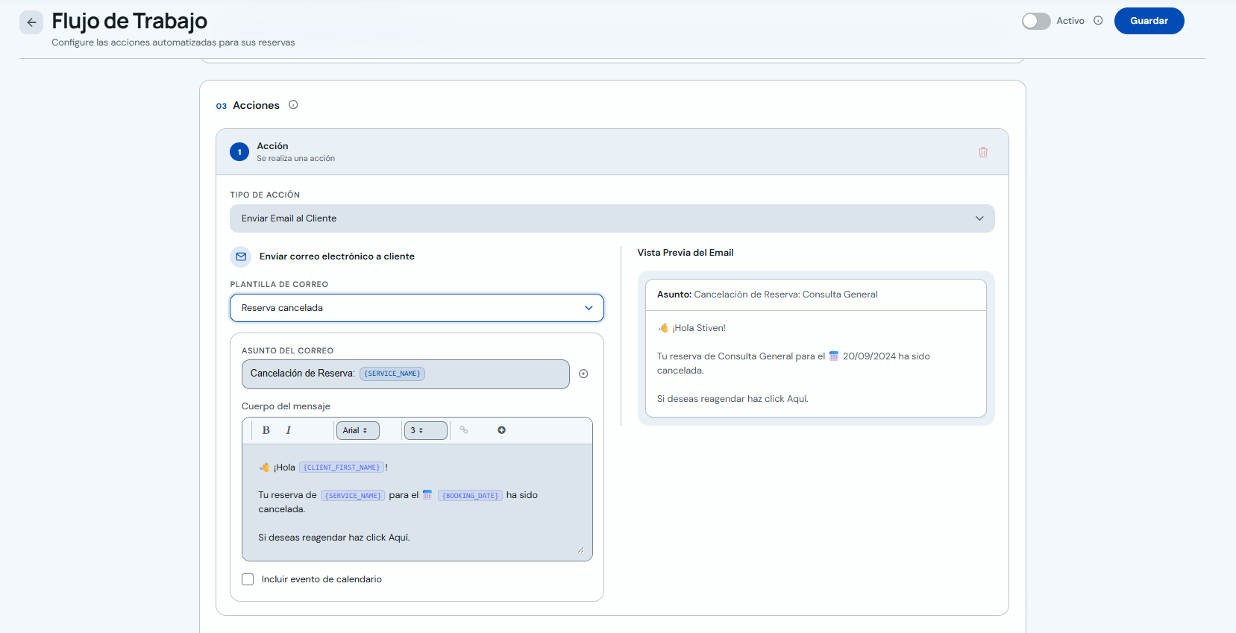Click the 'Flujo de Trabajo' page title
The image size is (1236, 633).
pos(130,21)
